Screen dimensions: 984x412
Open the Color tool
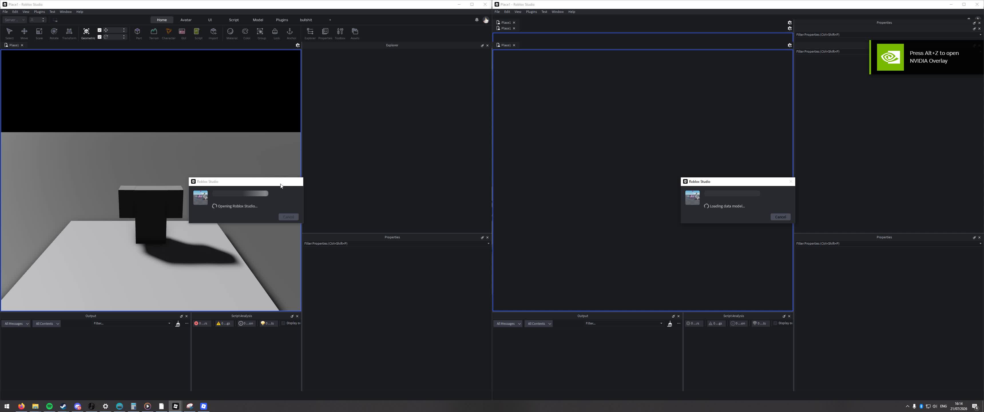[x=246, y=33]
